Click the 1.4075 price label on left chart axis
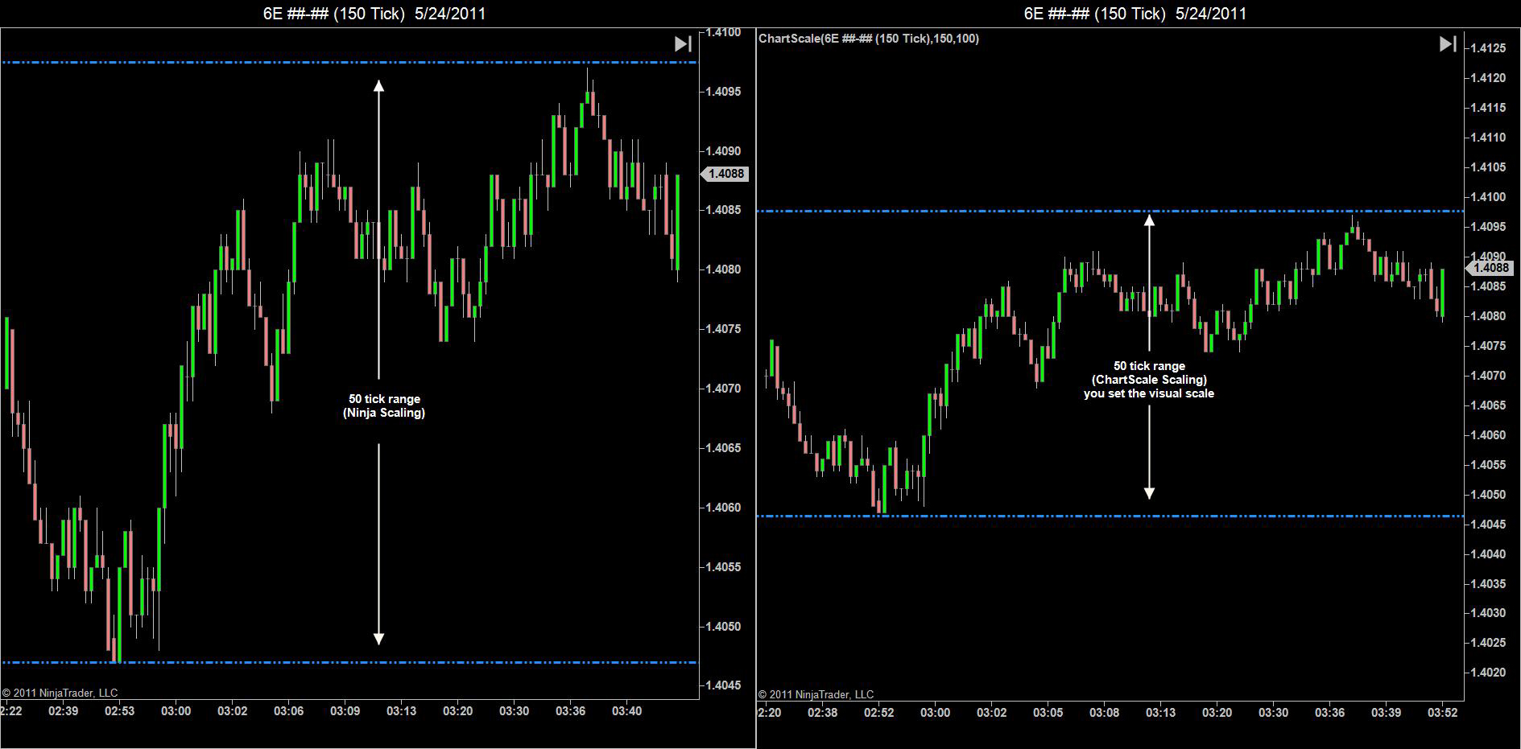The image size is (1521, 749). (x=723, y=329)
